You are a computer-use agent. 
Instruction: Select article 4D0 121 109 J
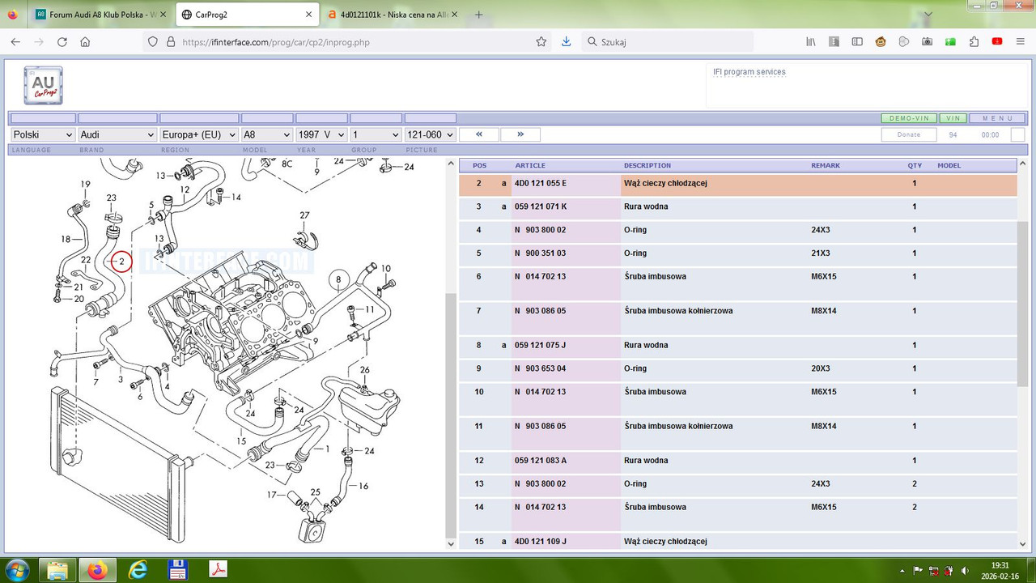541,541
